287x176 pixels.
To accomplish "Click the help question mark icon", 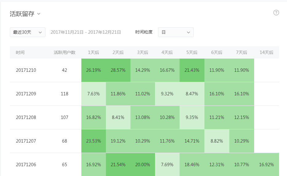I will (x=276, y=13).
